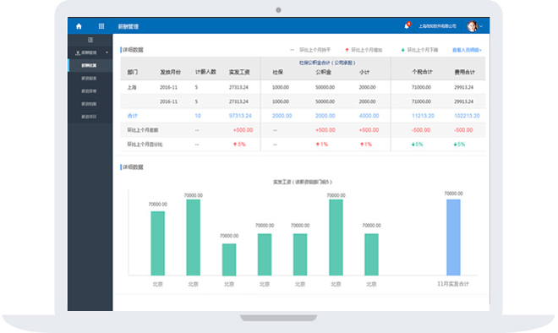Open 薪资项目 in the sidebar
This screenshot has height=333, width=558.
point(89,117)
